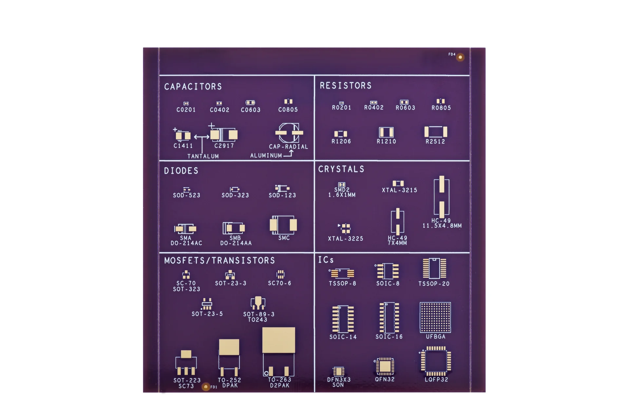Screen dimensions: 629x420
Task: Select the TSSOP-20 IC footprint
Action: 434,268
